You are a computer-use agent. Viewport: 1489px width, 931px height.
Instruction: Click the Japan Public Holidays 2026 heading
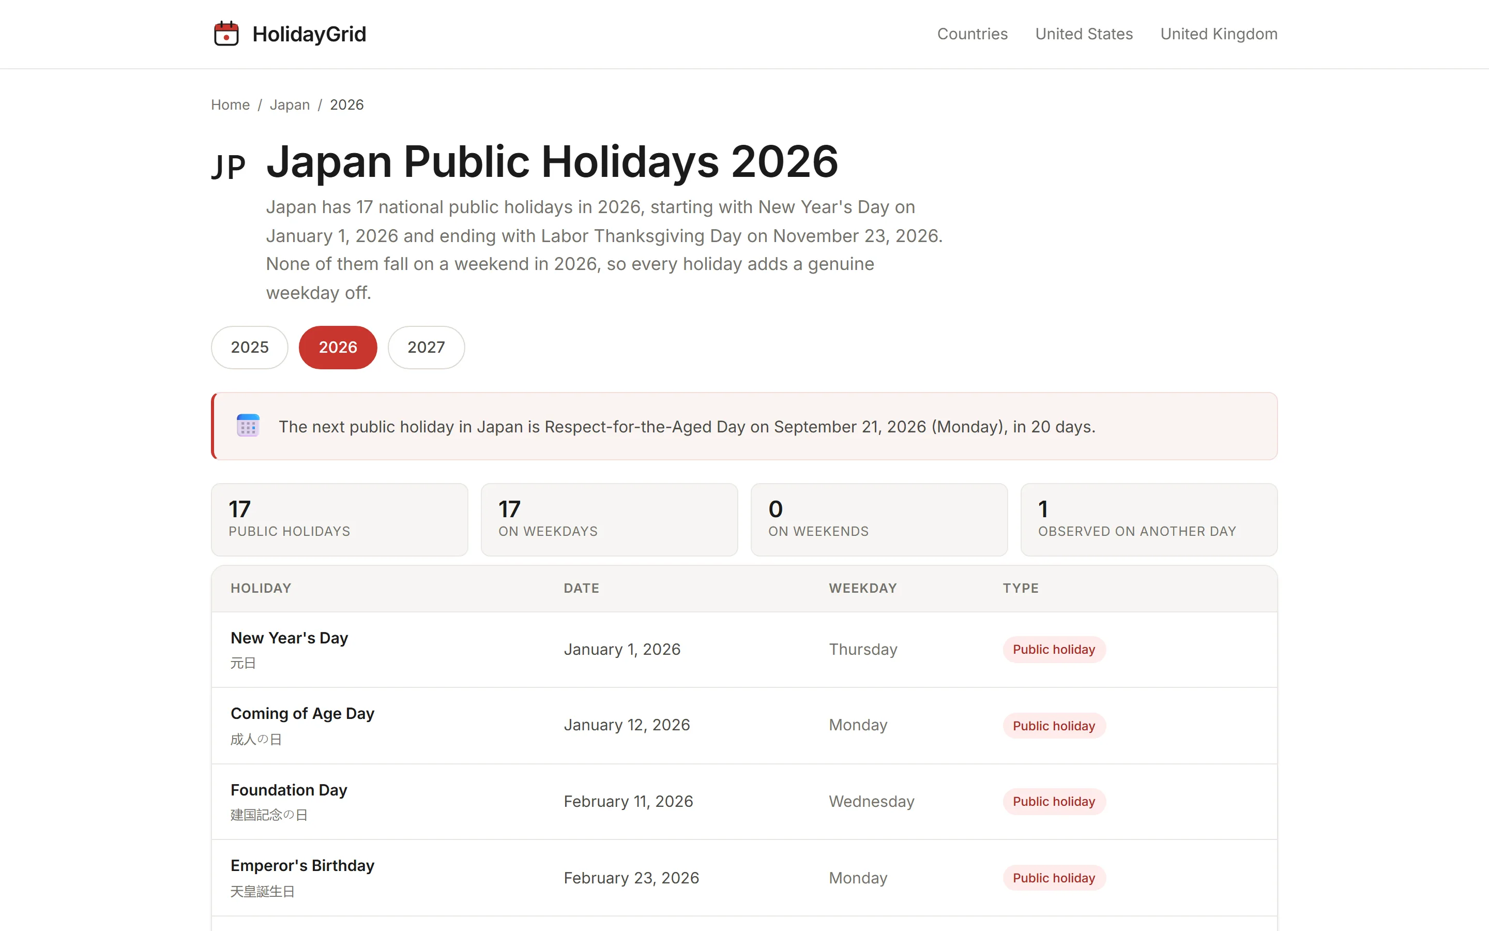pyautogui.click(x=552, y=161)
